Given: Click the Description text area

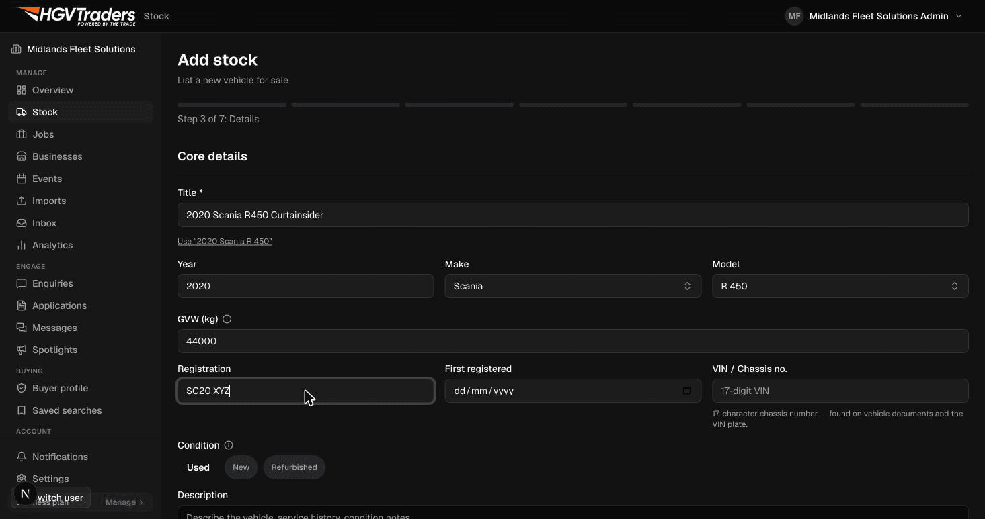Looking at the screenshot, I should point(573,512).
